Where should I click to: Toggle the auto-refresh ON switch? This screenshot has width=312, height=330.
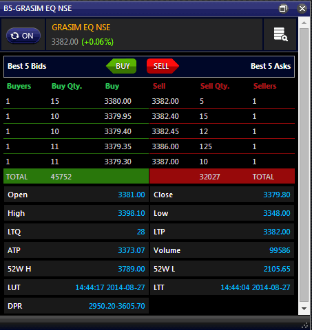point(23,36)
